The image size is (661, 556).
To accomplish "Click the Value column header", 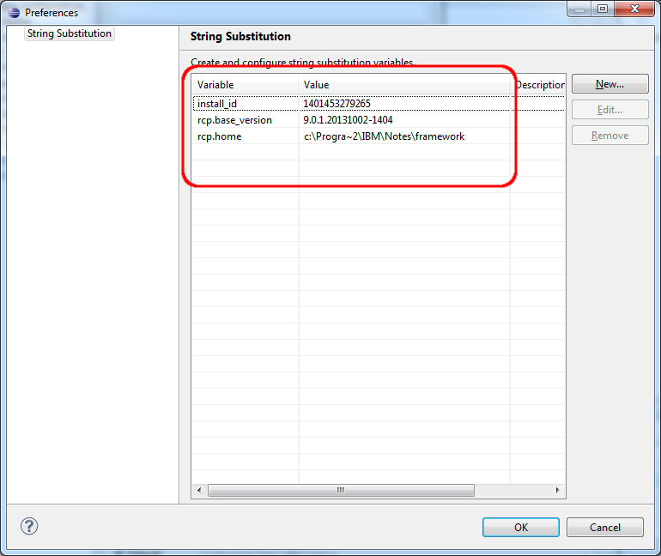I will coord(403,85).
